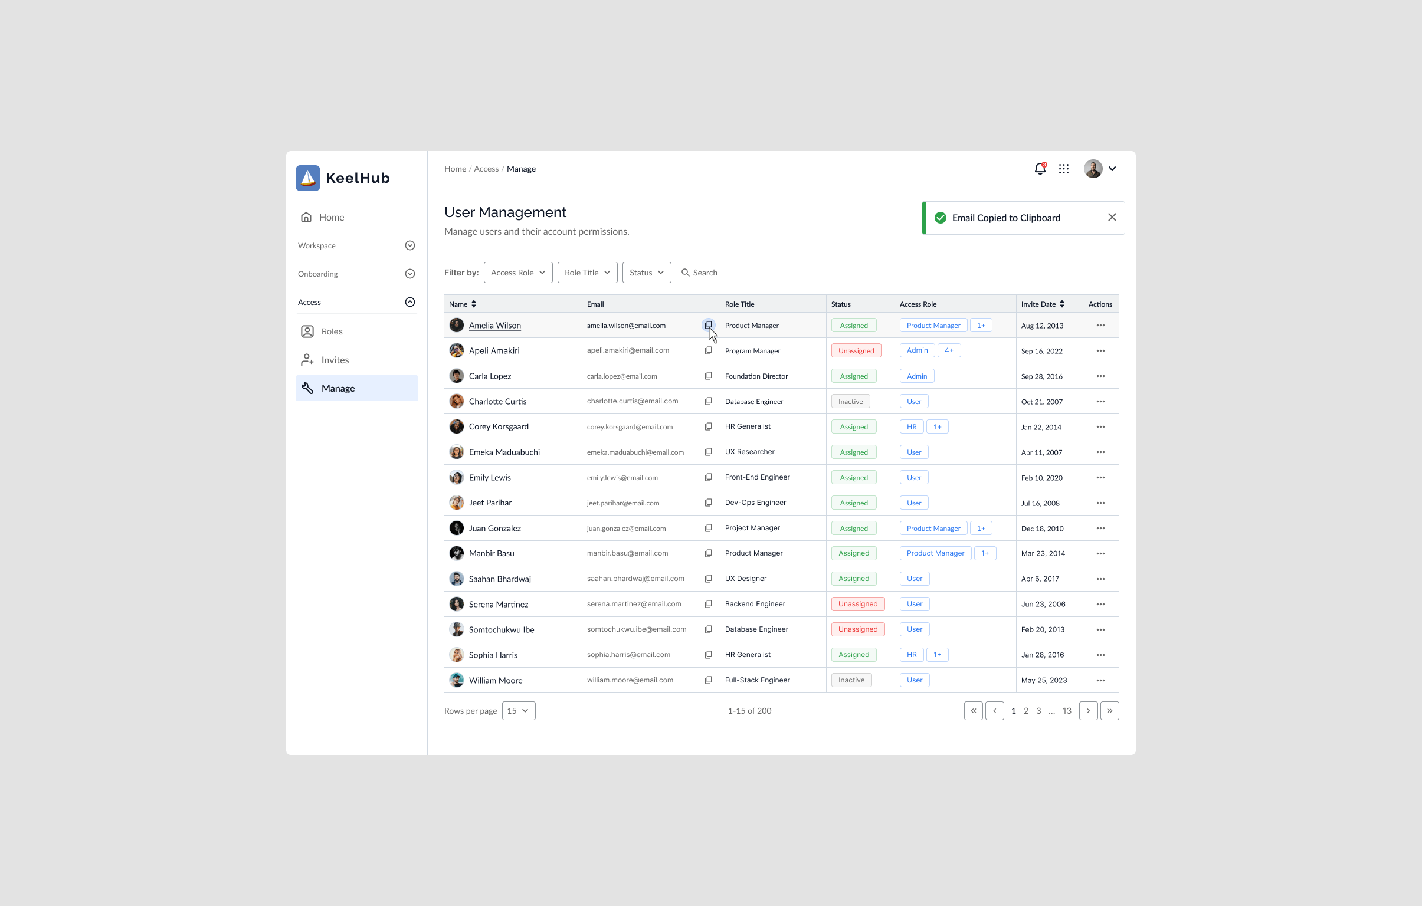The height and width of the screenshot is (906, 1422).
Task: Open Amelia Wilson's profile link
Action: (x=494, y=325)
